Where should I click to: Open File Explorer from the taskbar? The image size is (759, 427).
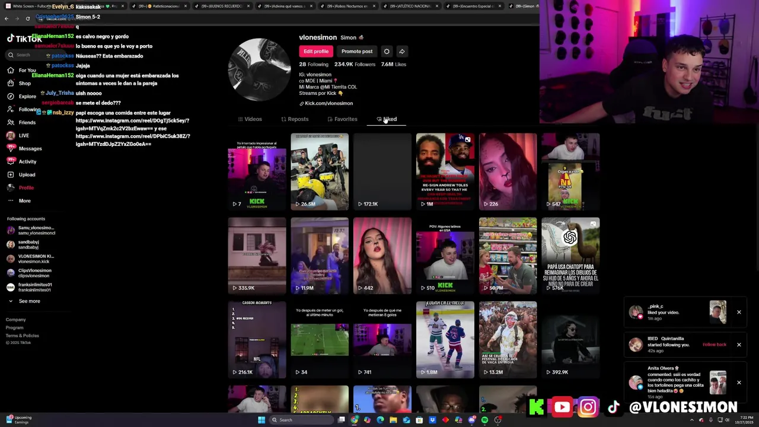[x=393, y=420]
